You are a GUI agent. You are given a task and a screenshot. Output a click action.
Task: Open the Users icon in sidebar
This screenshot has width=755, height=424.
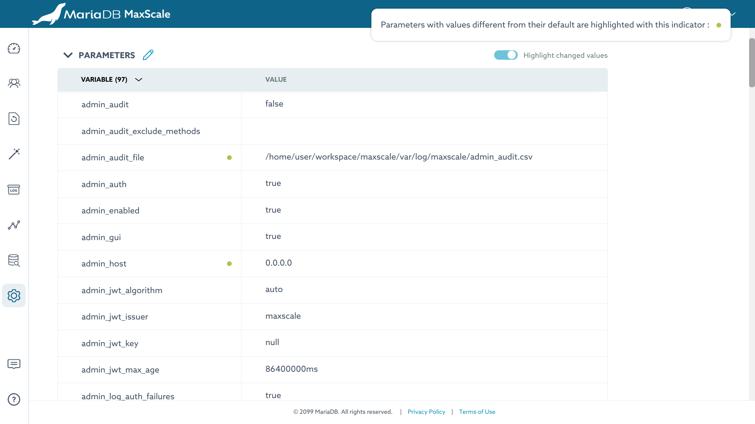click(14, 83)
